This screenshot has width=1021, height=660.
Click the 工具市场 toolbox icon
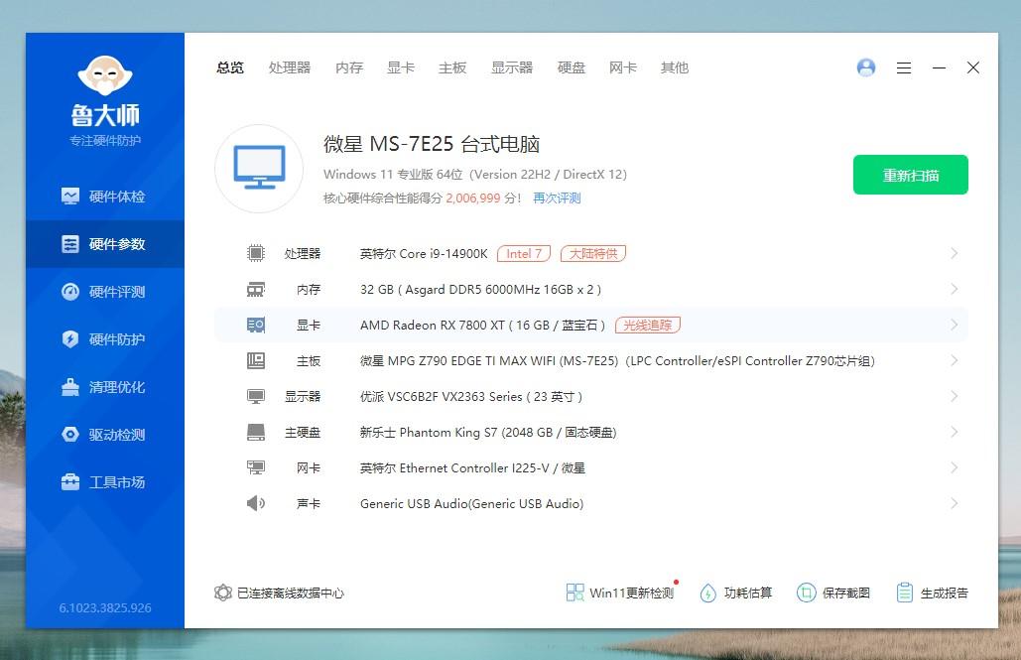click(70, 482)
